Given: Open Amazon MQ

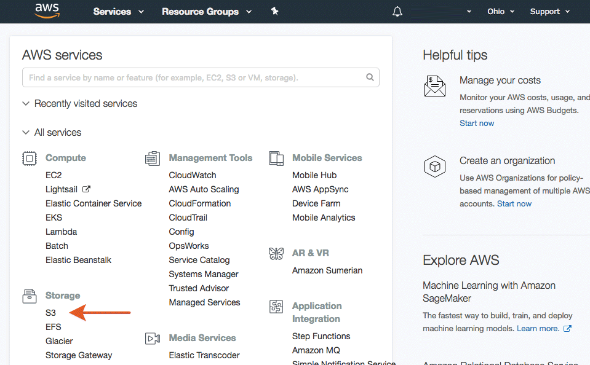Looking at the screenshot, I should click(316, 350).
